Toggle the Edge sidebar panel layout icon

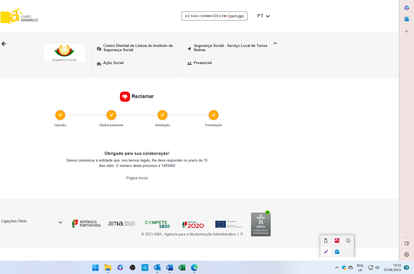pyautogui.click(x=406, y=243)
